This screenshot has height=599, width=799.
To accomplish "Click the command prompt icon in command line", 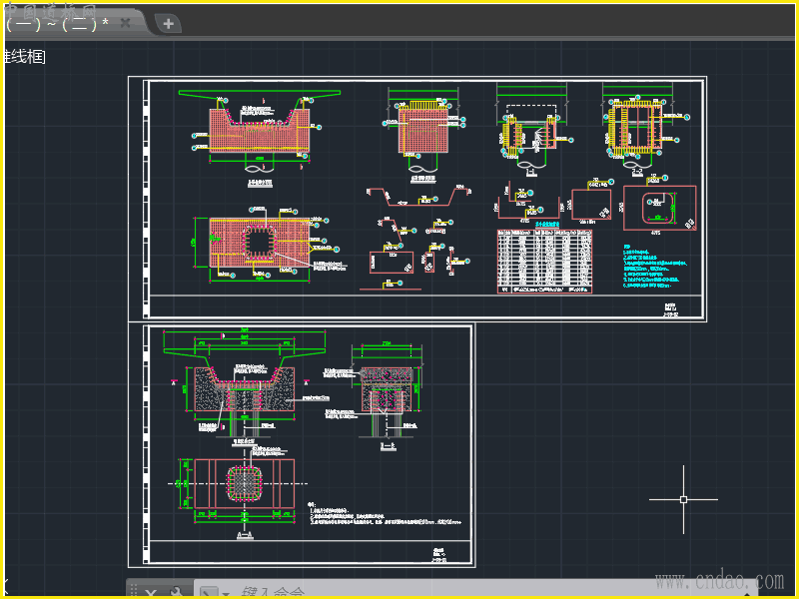I will point(209,593).
